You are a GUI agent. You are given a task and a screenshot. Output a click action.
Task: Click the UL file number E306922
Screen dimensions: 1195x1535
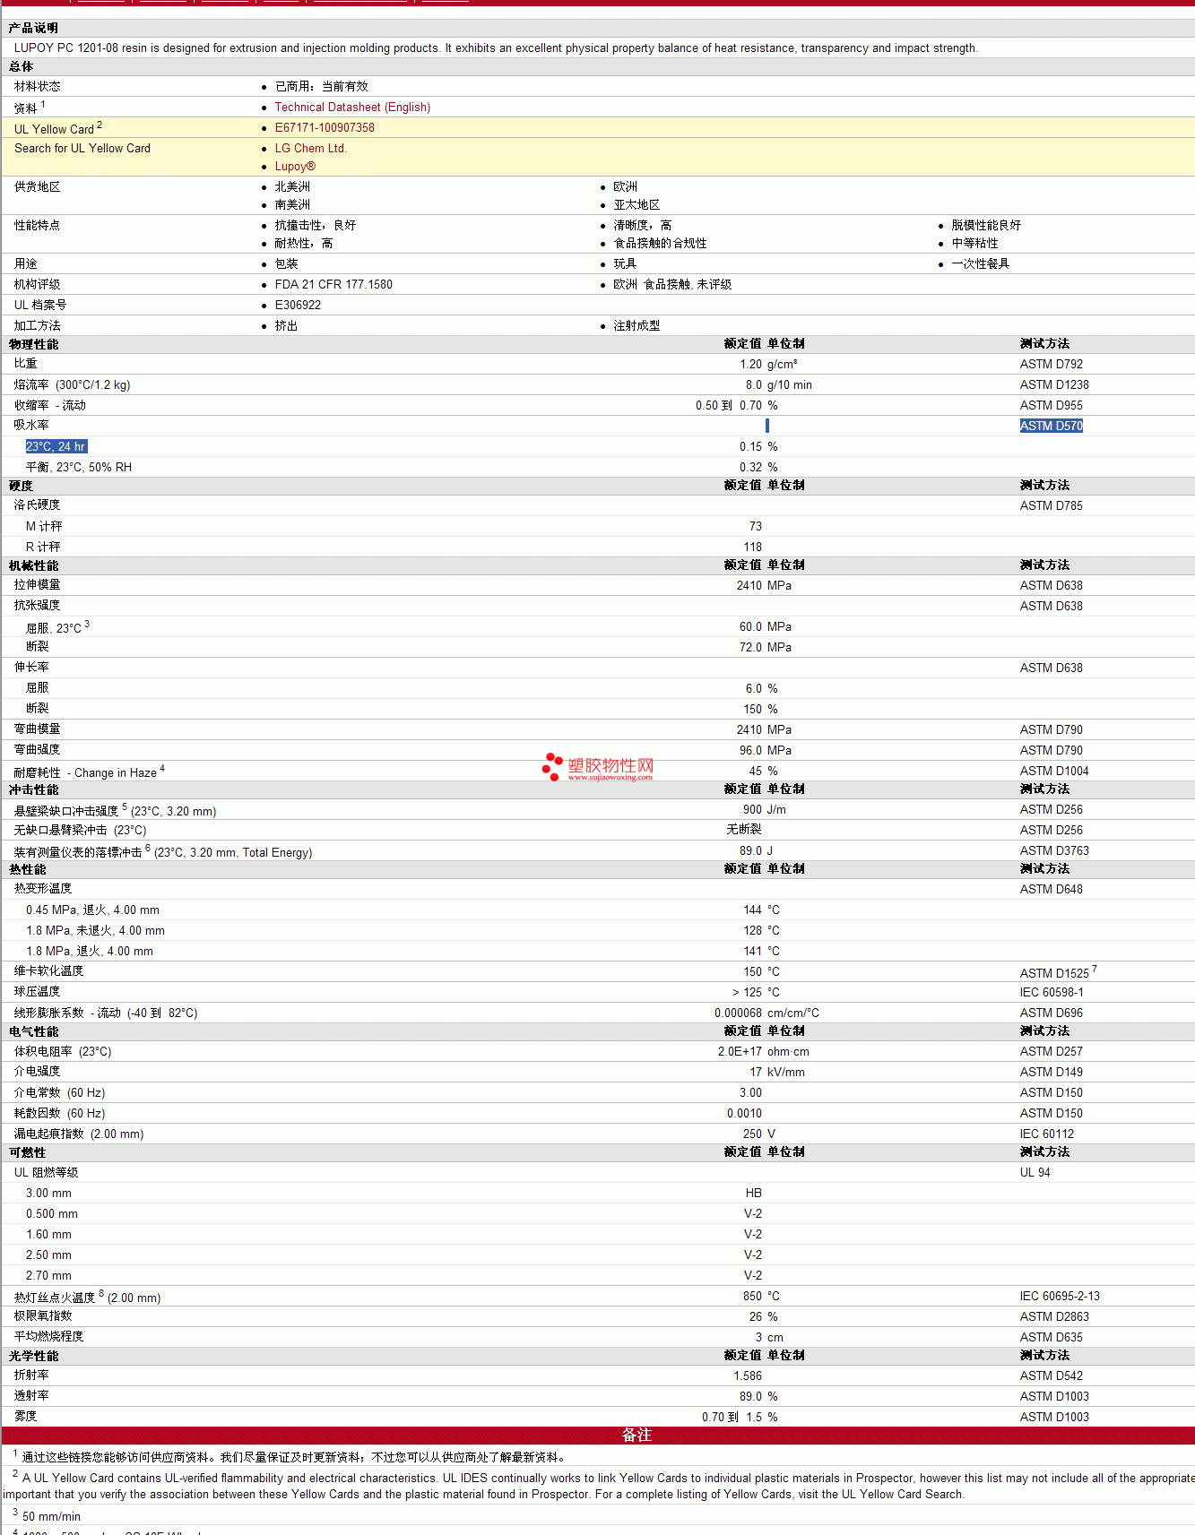pyautogui.click(x=298, y=305)
